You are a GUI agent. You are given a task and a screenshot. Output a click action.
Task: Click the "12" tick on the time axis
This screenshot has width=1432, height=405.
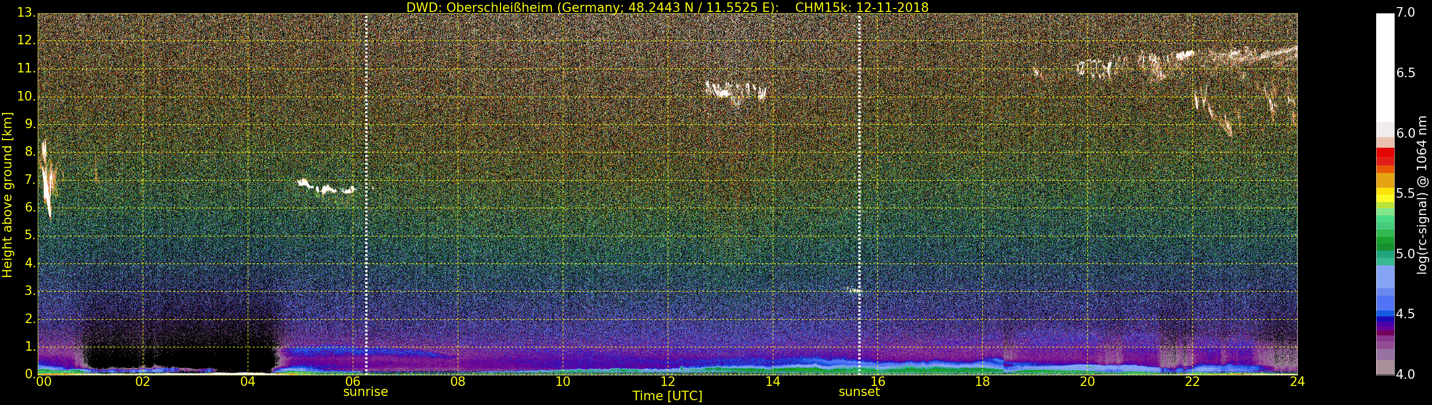click(668, 382)
